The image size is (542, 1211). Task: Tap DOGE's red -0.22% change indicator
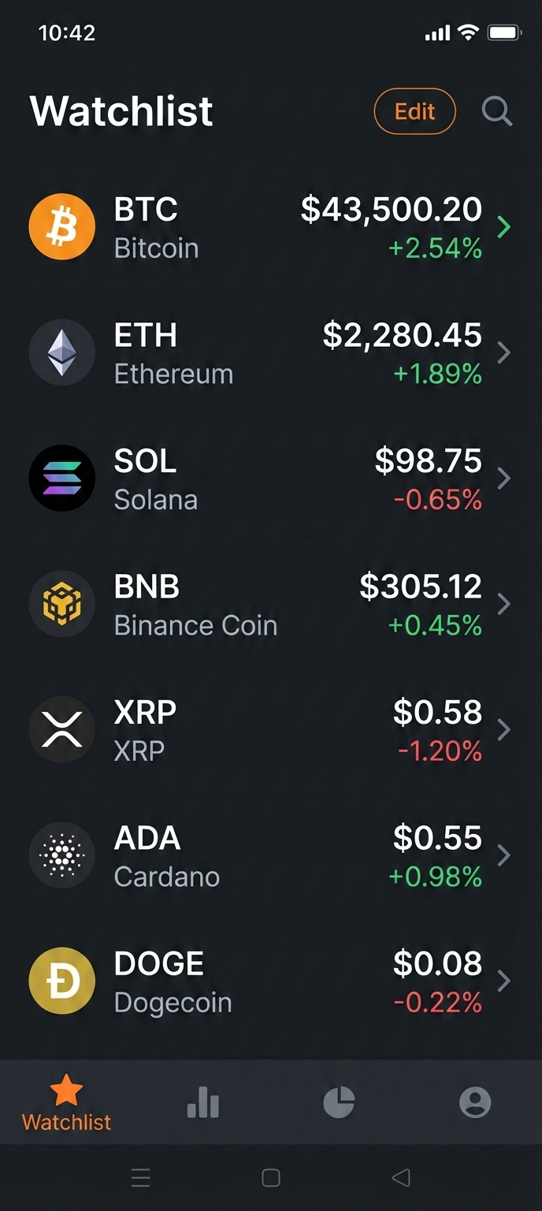pyautogui.click(x=438, y=1003)
